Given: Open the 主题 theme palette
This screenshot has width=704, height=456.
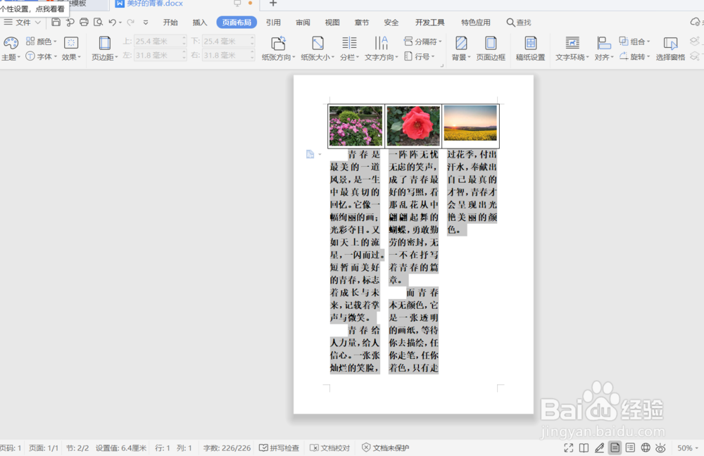Looking at the screenshot, I should pos(11,49).
